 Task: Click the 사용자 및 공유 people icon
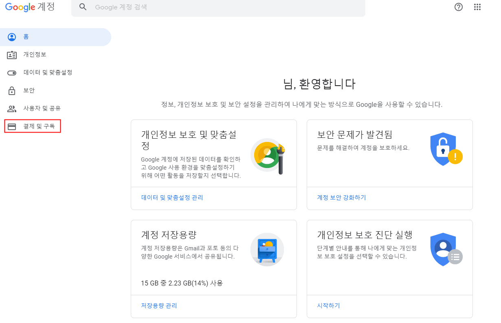click(12, 109)
